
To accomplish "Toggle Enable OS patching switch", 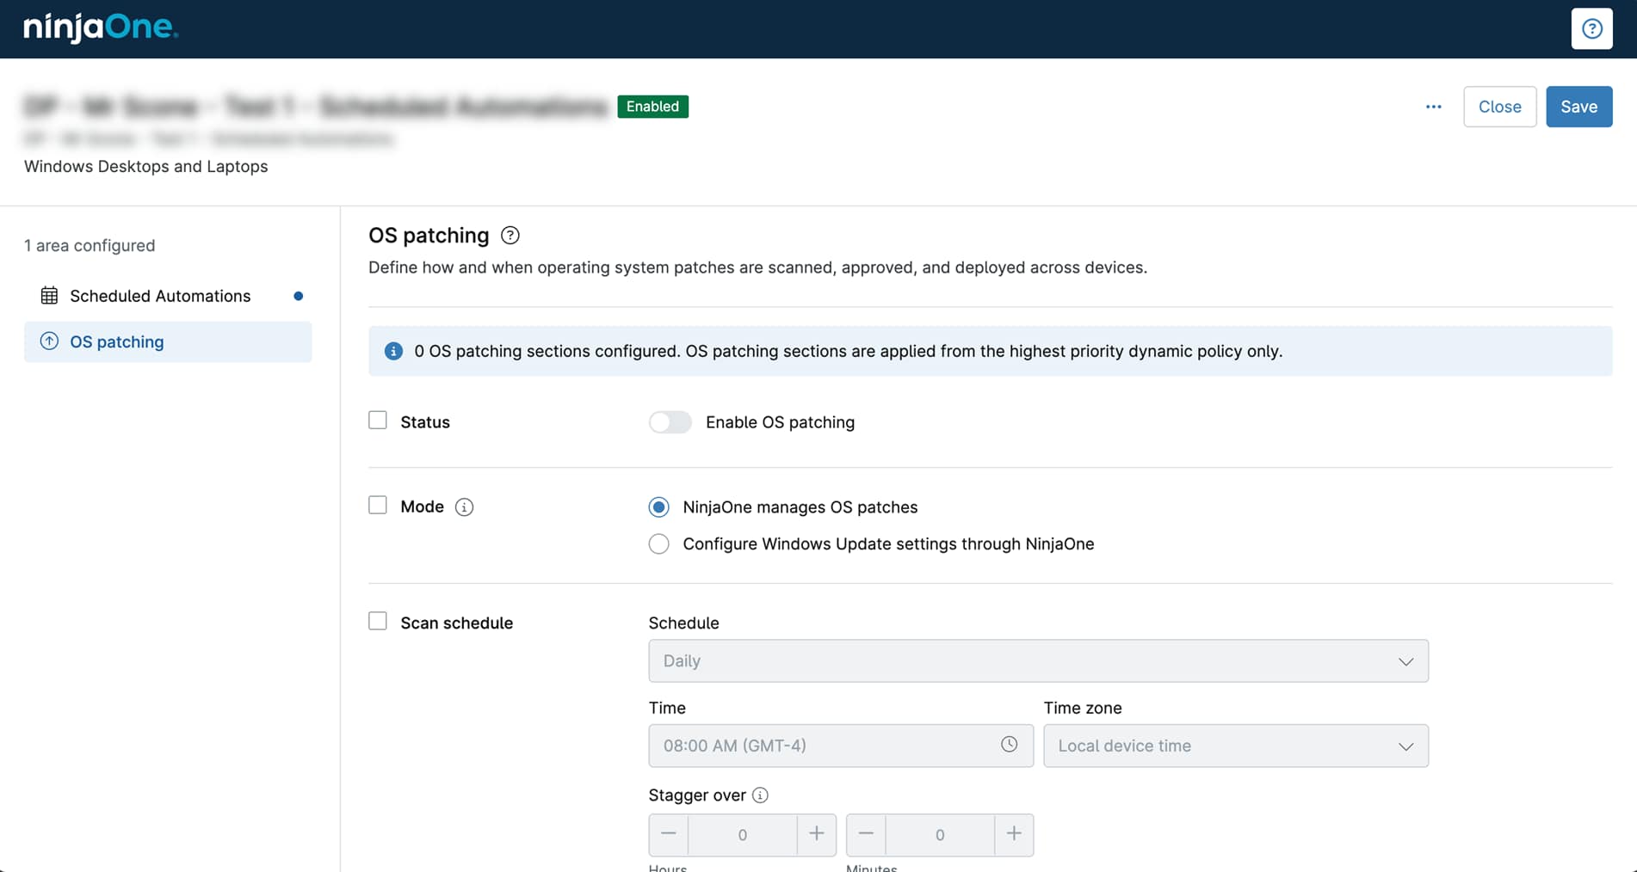I will click(x=670, y=422).
